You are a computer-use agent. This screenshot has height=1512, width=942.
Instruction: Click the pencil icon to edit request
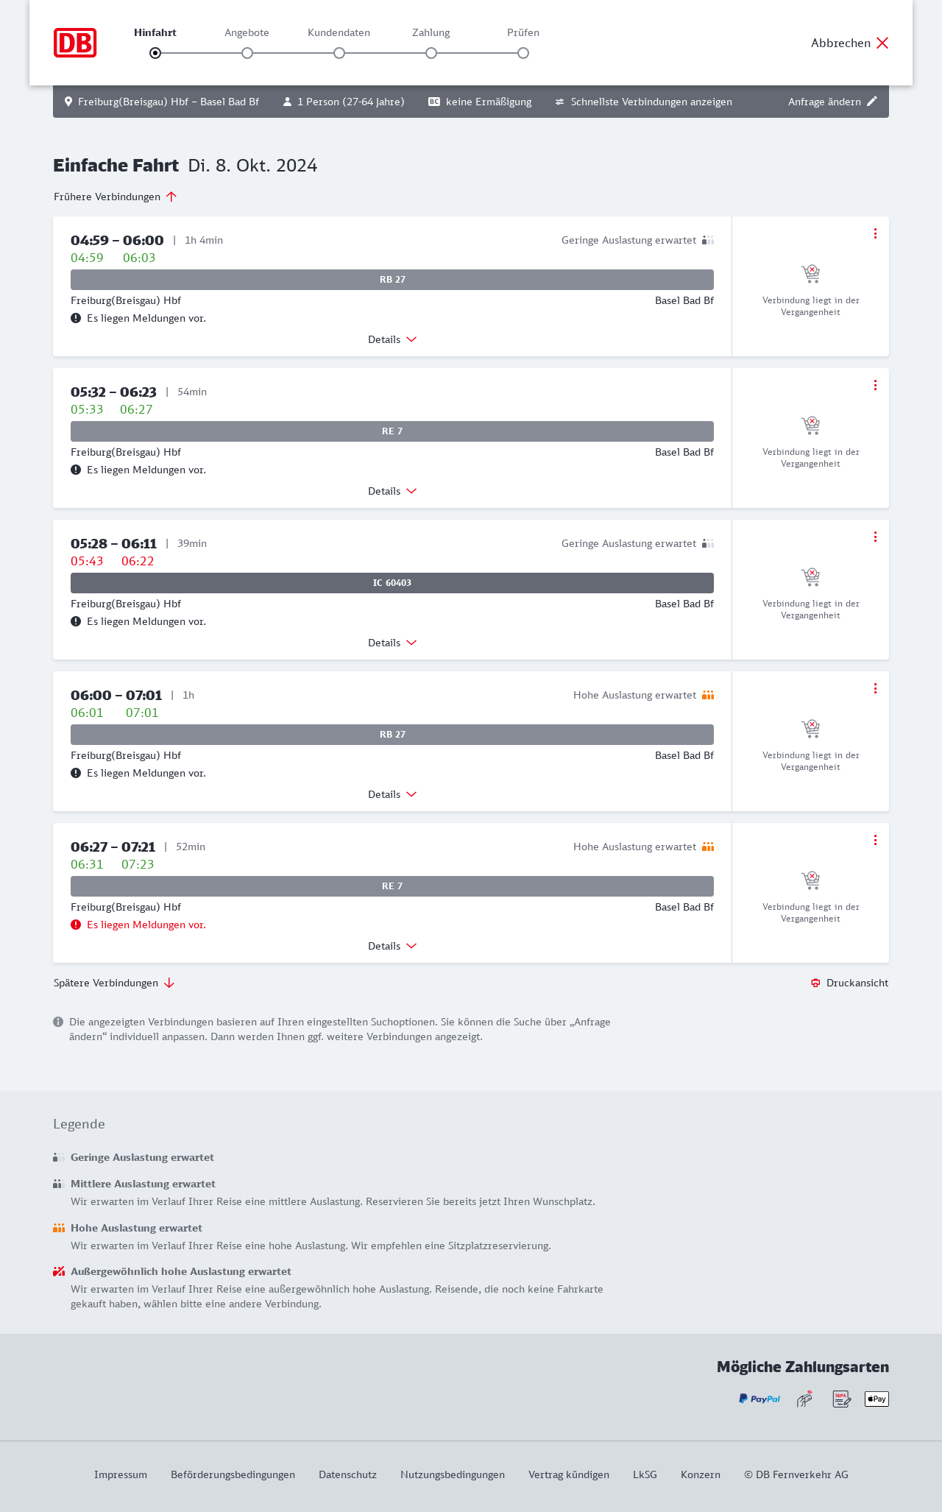pos(872,102)
